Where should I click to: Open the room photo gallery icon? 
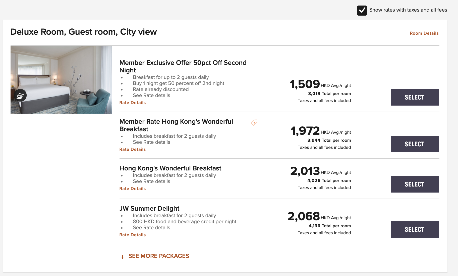(20, 96)
